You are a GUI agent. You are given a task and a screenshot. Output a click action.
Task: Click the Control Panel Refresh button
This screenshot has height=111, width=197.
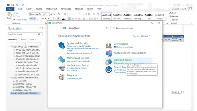[x=106, y=28]
